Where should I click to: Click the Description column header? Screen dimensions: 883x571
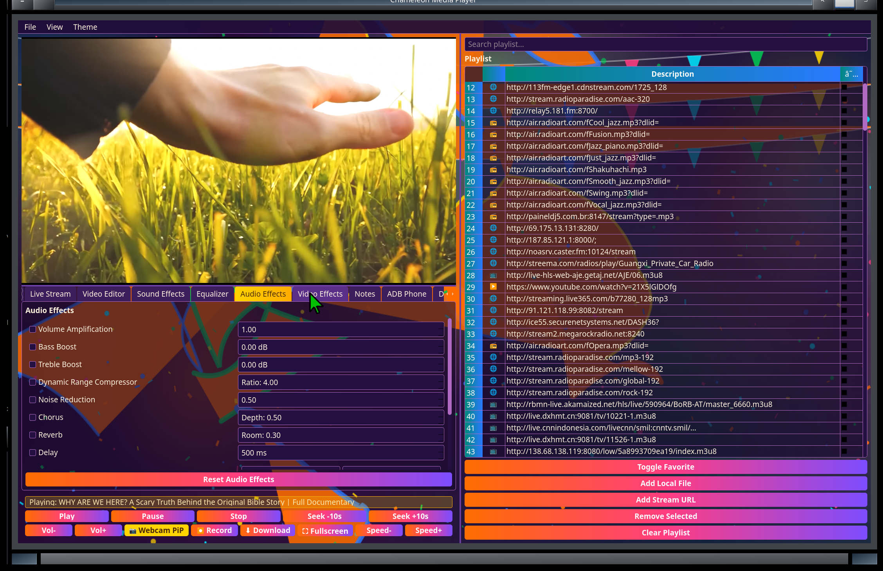tap(672, 74)
